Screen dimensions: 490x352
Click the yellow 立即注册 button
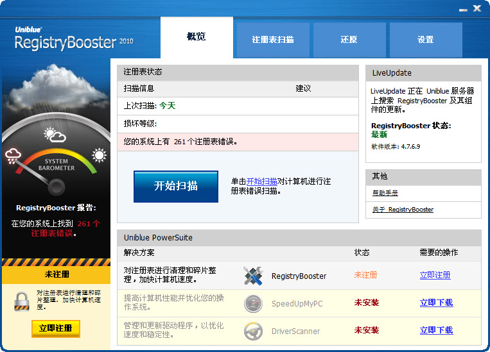click(56, 328)
